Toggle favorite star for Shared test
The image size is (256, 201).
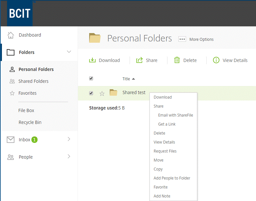pos(102,93)
